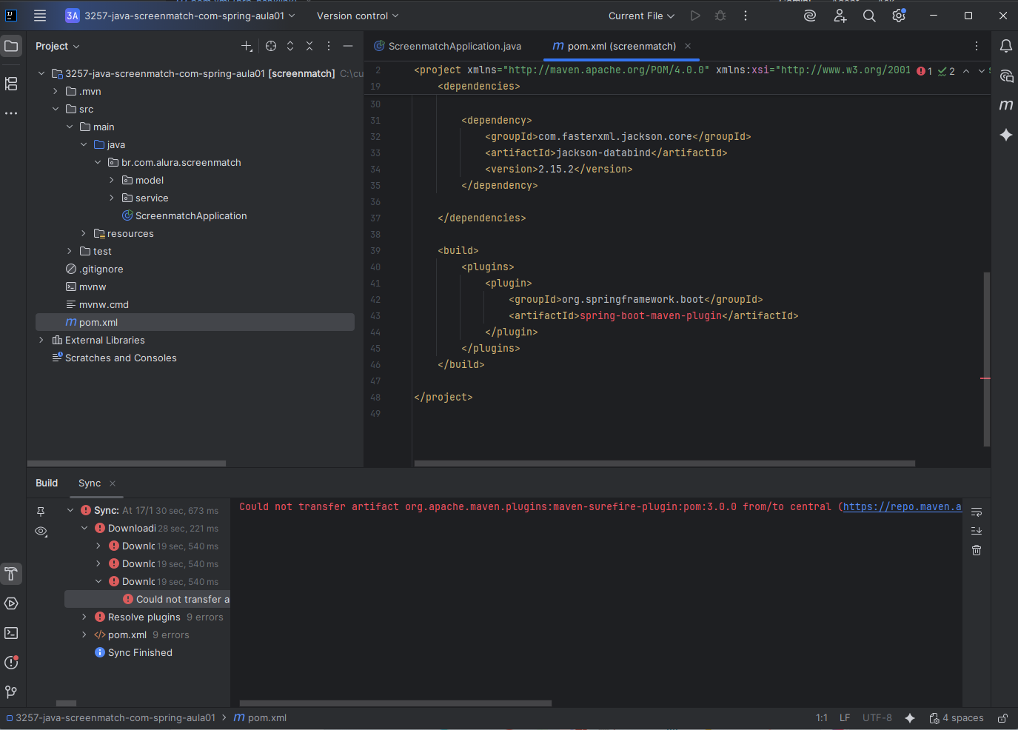Open the Current File run configuration dropdown

pos(641,16)
